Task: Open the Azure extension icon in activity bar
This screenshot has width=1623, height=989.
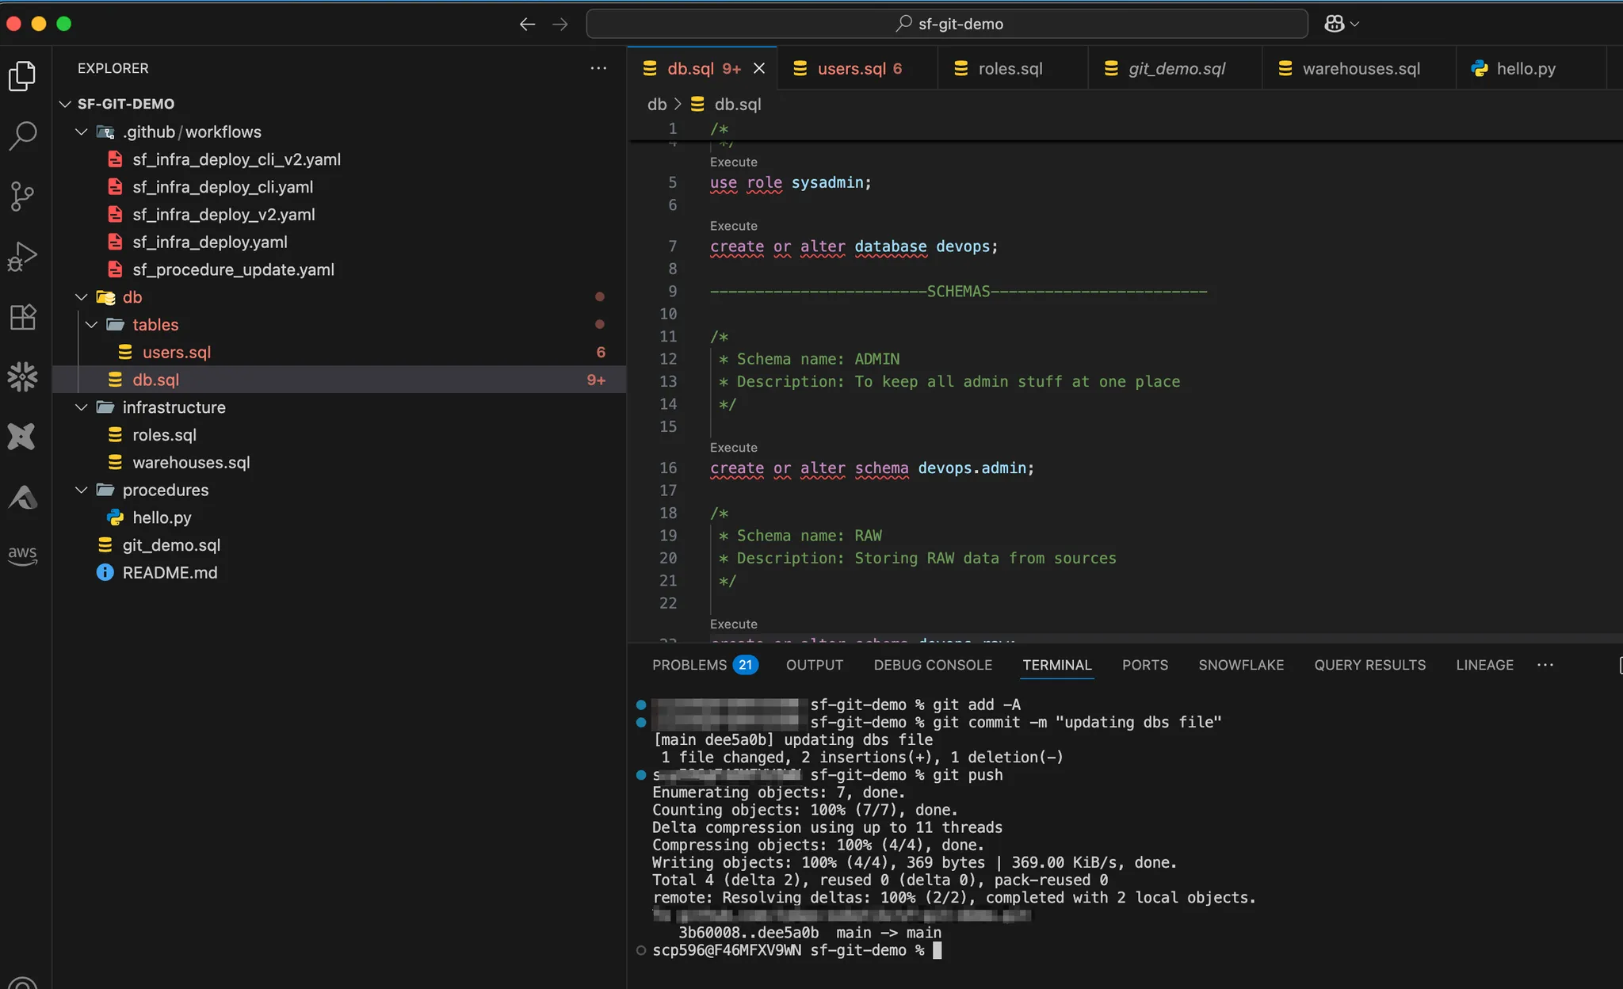Action: coord(22,497)
